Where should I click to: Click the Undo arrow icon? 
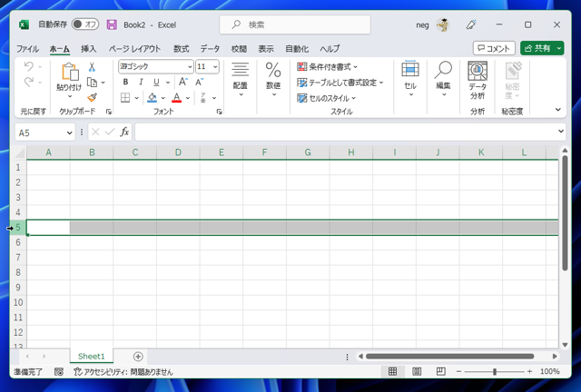(28, 66)
